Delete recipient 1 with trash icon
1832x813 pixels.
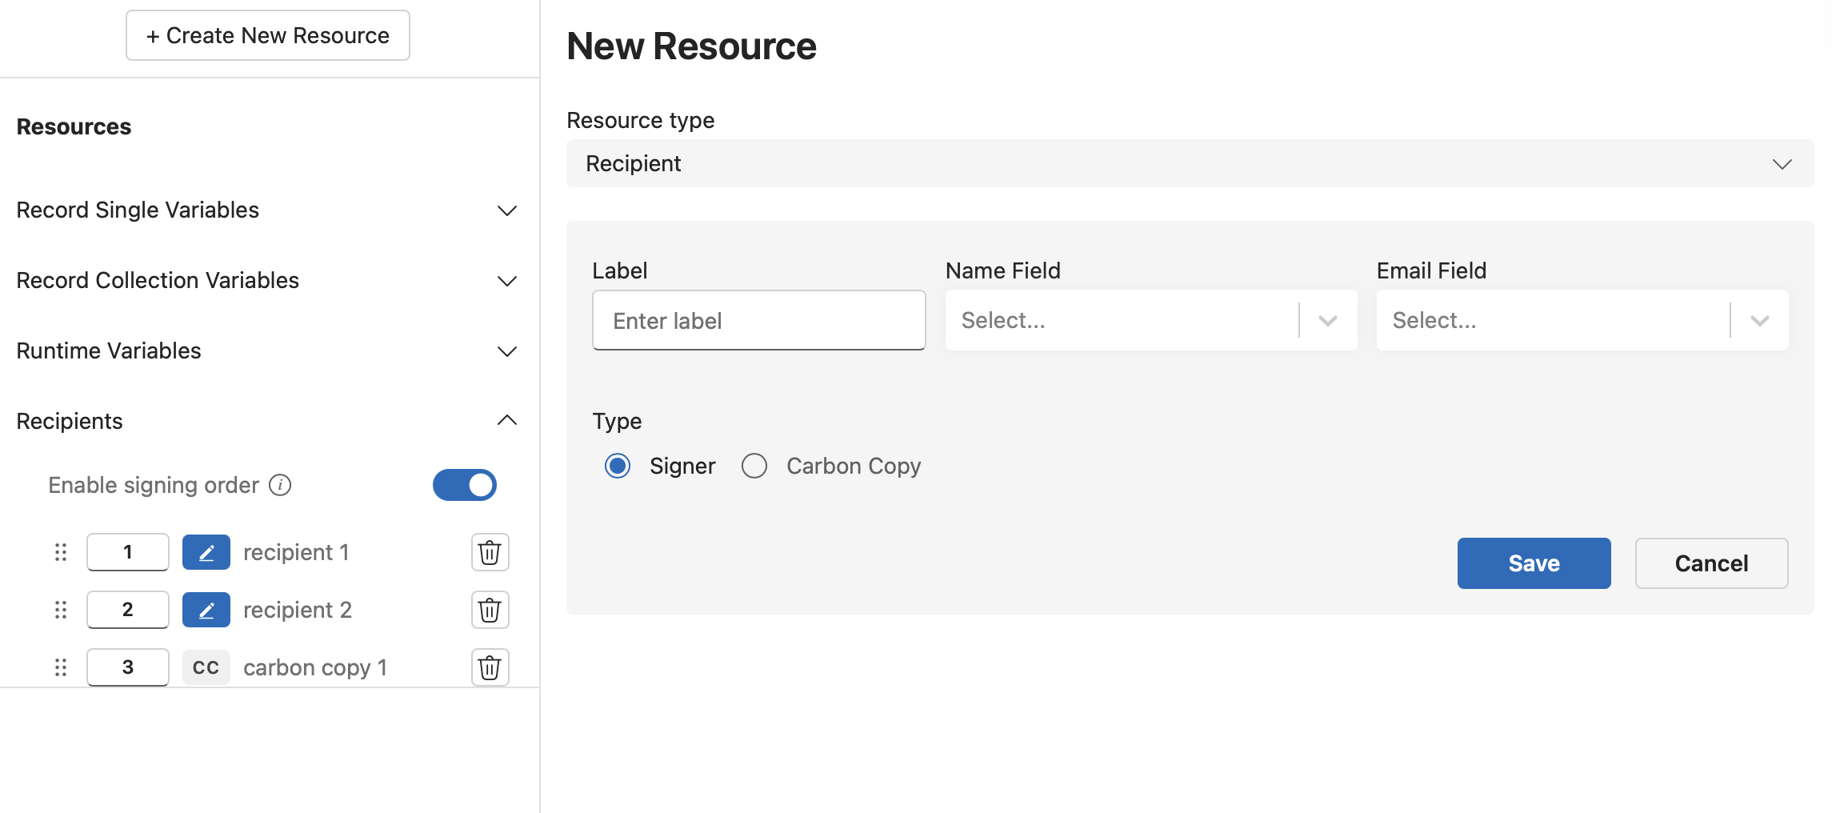(x=490, y=552)
